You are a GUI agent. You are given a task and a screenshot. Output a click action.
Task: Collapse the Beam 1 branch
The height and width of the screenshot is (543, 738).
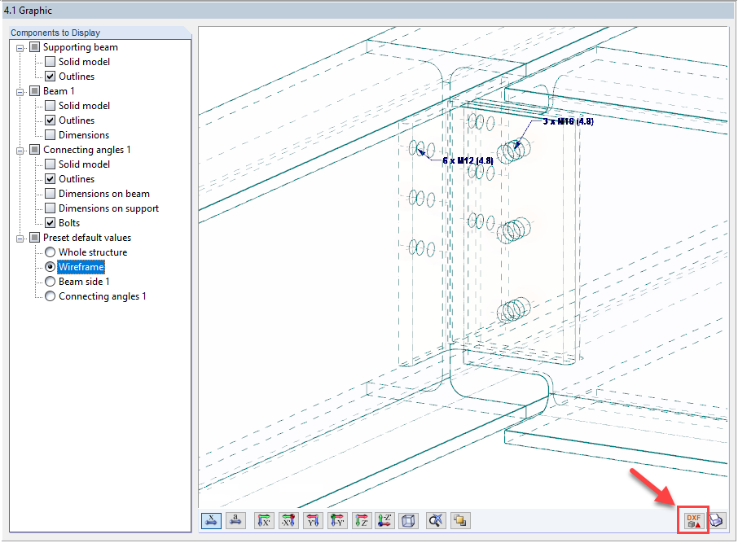(x=20, y=90)
